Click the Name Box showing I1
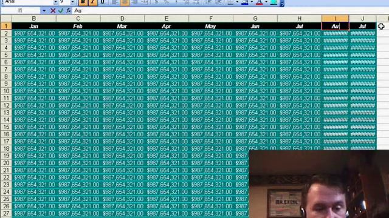The width and height of the screenshot is (389, 218). point(20,11)
